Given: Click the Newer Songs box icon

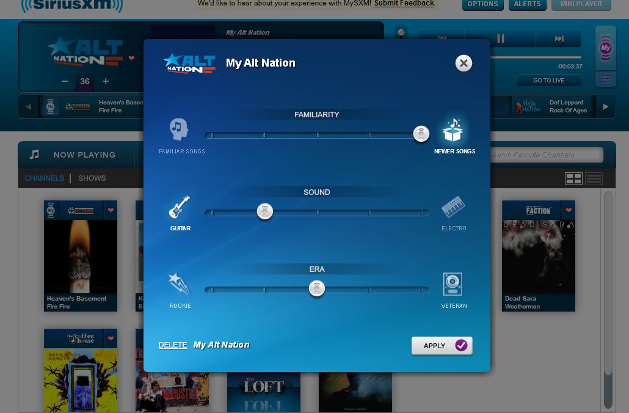Looking at the screenshot, I should point(453,130).
